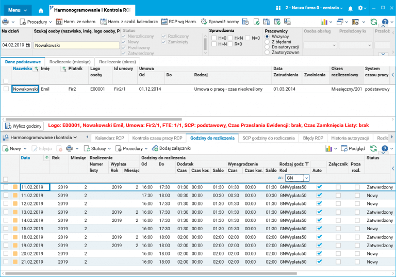Open Statusy dropdown in the lower toolbar
This screenshot has height=277, width=396.
[98, 148]
